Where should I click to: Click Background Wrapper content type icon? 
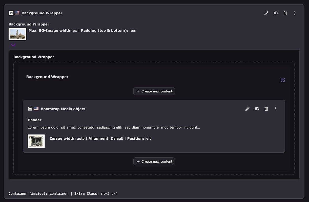pos(11,13)
